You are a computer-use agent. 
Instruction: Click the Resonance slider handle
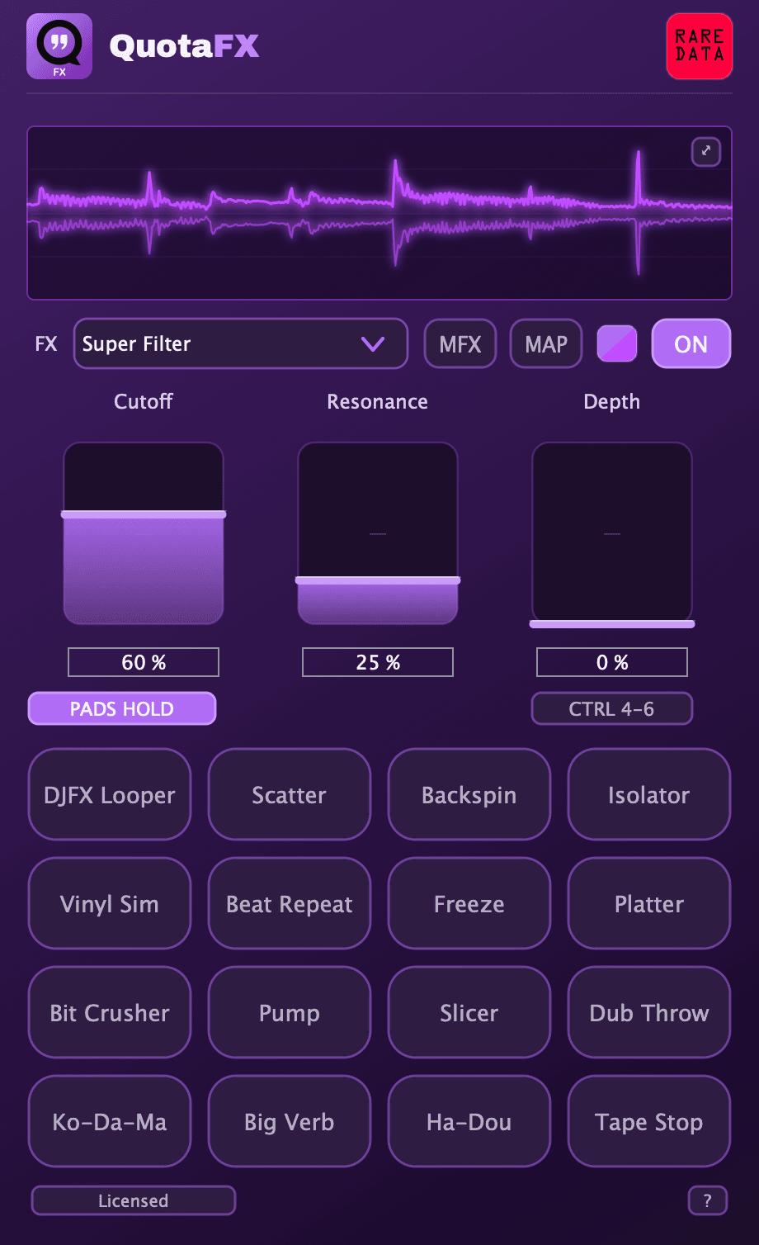point(378,580)
